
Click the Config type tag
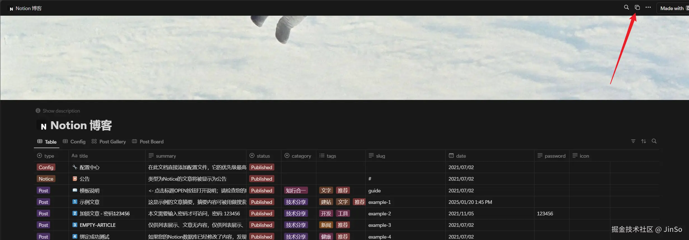pyautogui.click(x=46, y=167)
